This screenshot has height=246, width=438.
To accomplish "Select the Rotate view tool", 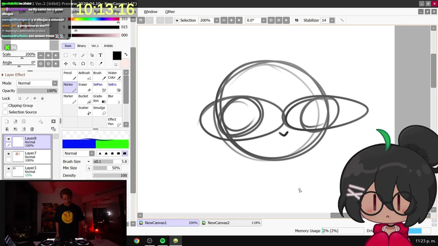I will click(83, 64).
